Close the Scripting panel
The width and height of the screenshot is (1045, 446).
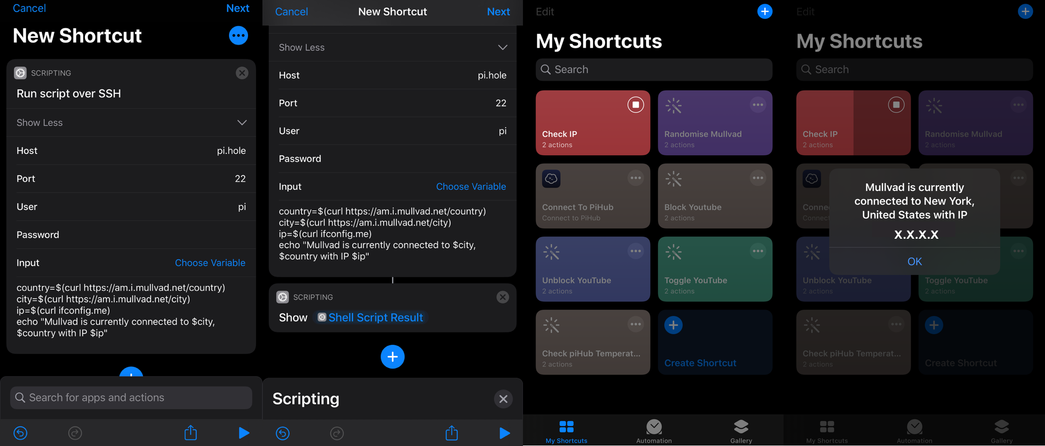[503, 399]
